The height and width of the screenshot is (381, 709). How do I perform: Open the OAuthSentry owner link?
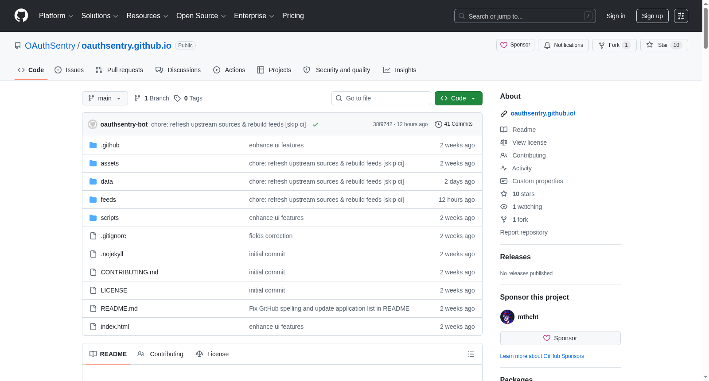pos(50,46)
